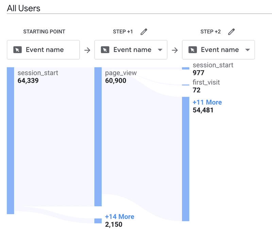Select the first_visit node in Step +2
The height and width of the screenshot is (236, 272).
(x=206, y=82)
